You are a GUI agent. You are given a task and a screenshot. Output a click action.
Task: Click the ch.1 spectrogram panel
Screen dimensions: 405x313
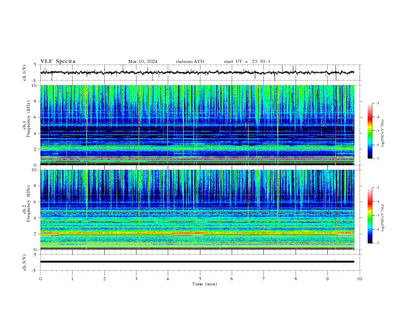pos(197,125)
